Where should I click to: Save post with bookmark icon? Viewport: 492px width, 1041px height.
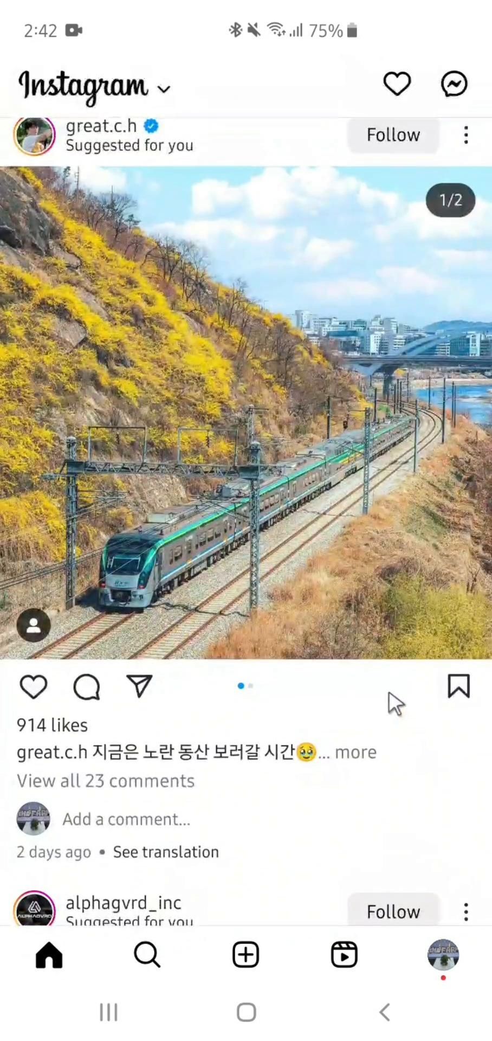pos(458,686)
